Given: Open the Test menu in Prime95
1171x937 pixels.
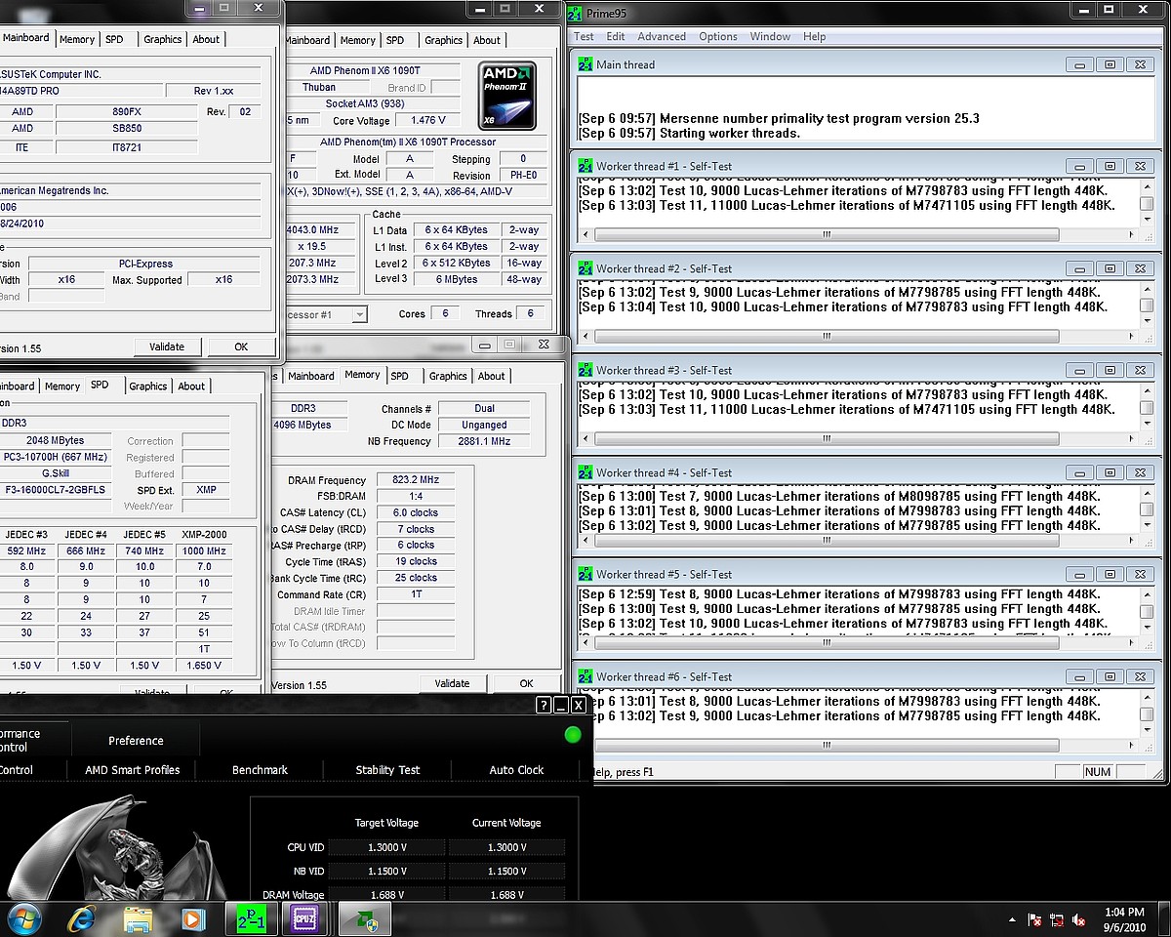Looking at the screenshot, I should tap(584, 36).
